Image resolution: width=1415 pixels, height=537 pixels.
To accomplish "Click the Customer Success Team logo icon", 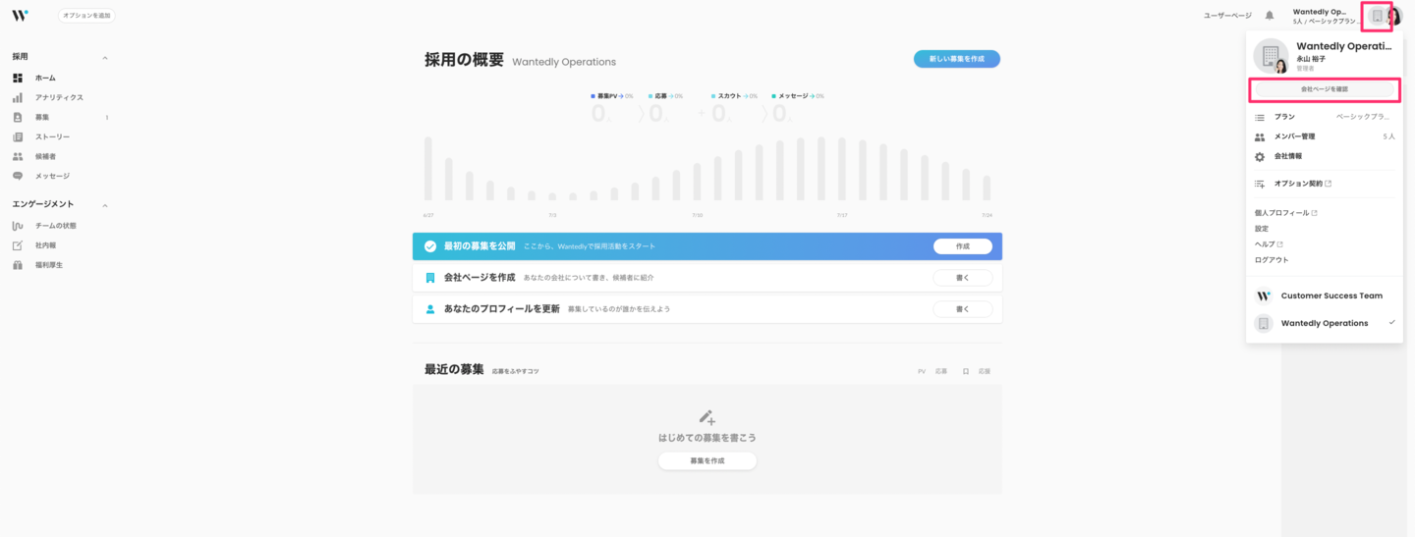I will click(1264, 295).
